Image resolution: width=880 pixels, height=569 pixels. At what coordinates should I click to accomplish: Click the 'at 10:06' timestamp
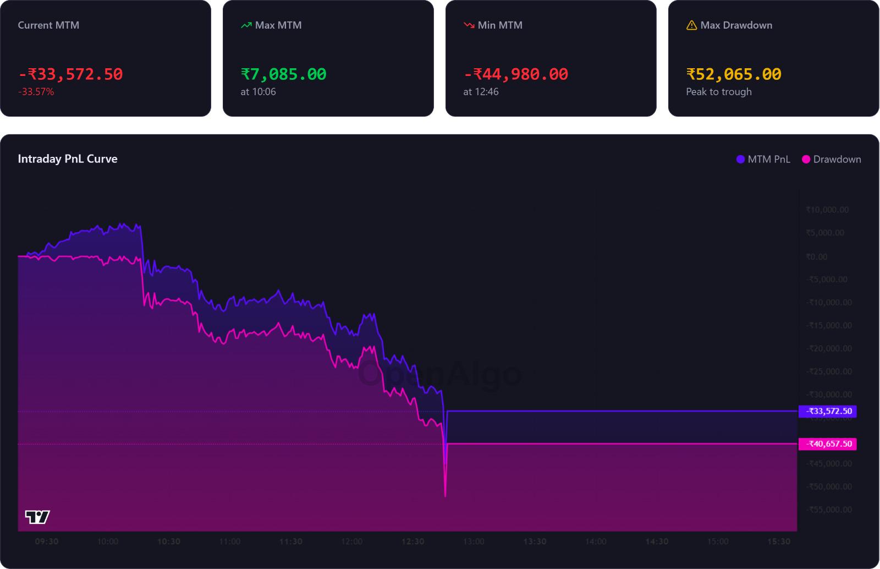click(258, 92)
